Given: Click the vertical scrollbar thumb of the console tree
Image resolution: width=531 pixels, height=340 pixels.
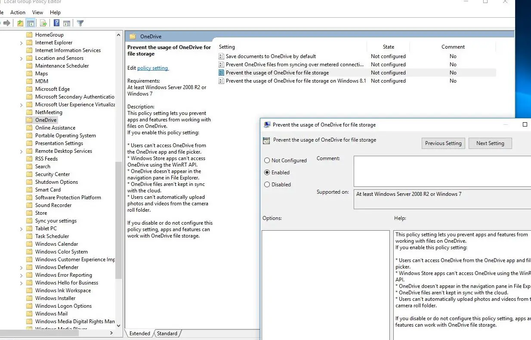Looking at the screenshot, I should coord(119,221).
